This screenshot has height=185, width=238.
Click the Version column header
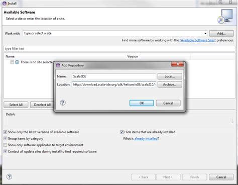click(x=159, y=56)
